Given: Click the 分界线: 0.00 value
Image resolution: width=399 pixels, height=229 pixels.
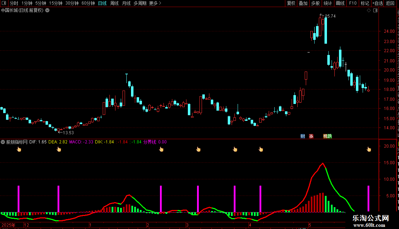Looking at the screenshot, I should (155, 142).
